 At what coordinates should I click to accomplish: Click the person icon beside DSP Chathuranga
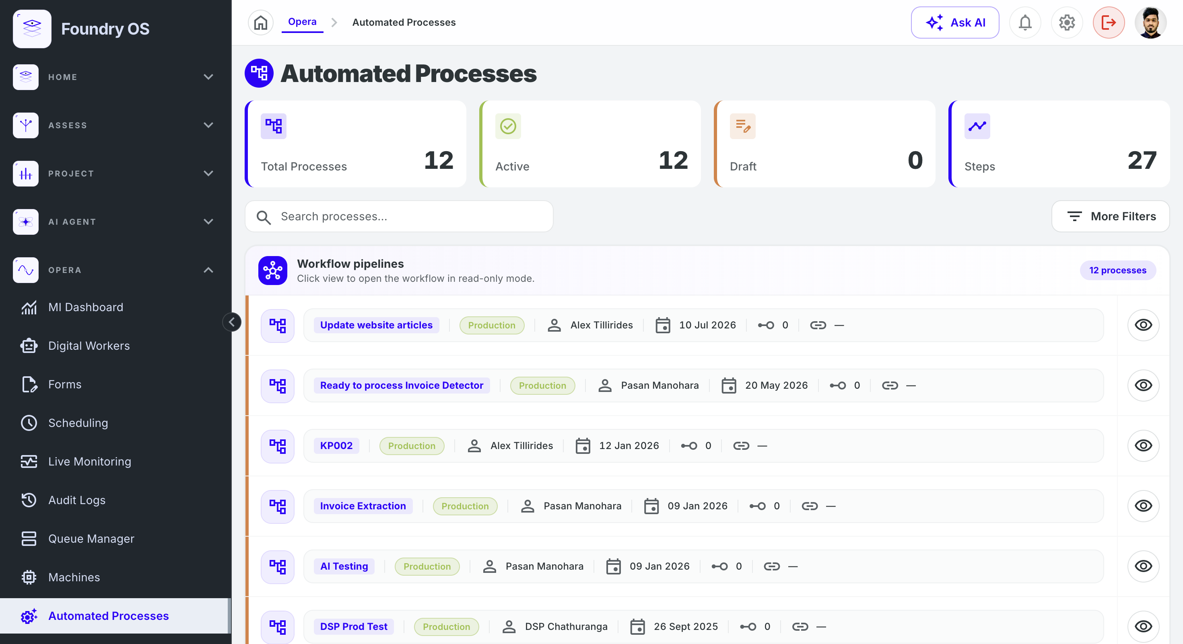click(508, 627)
